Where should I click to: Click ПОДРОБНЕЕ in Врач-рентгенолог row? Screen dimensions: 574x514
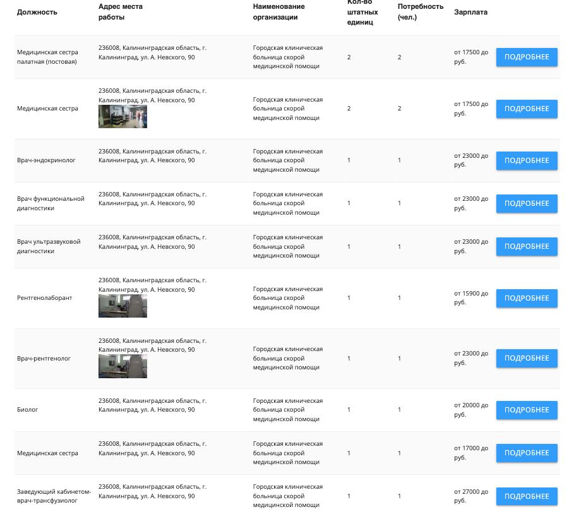526,358
